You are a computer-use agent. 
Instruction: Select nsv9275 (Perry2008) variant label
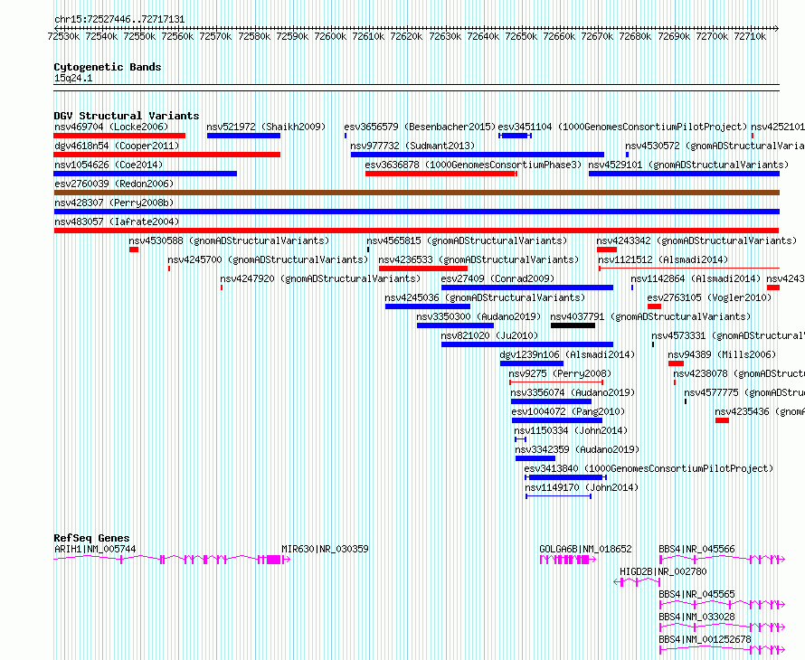click(560, 373)
